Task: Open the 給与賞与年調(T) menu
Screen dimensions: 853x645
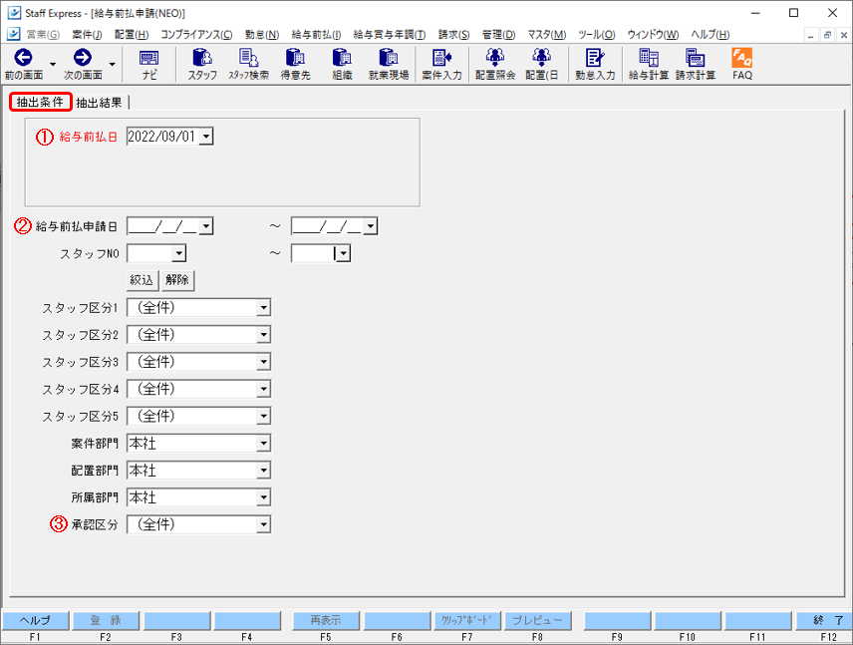Action: tap(390, 35)
